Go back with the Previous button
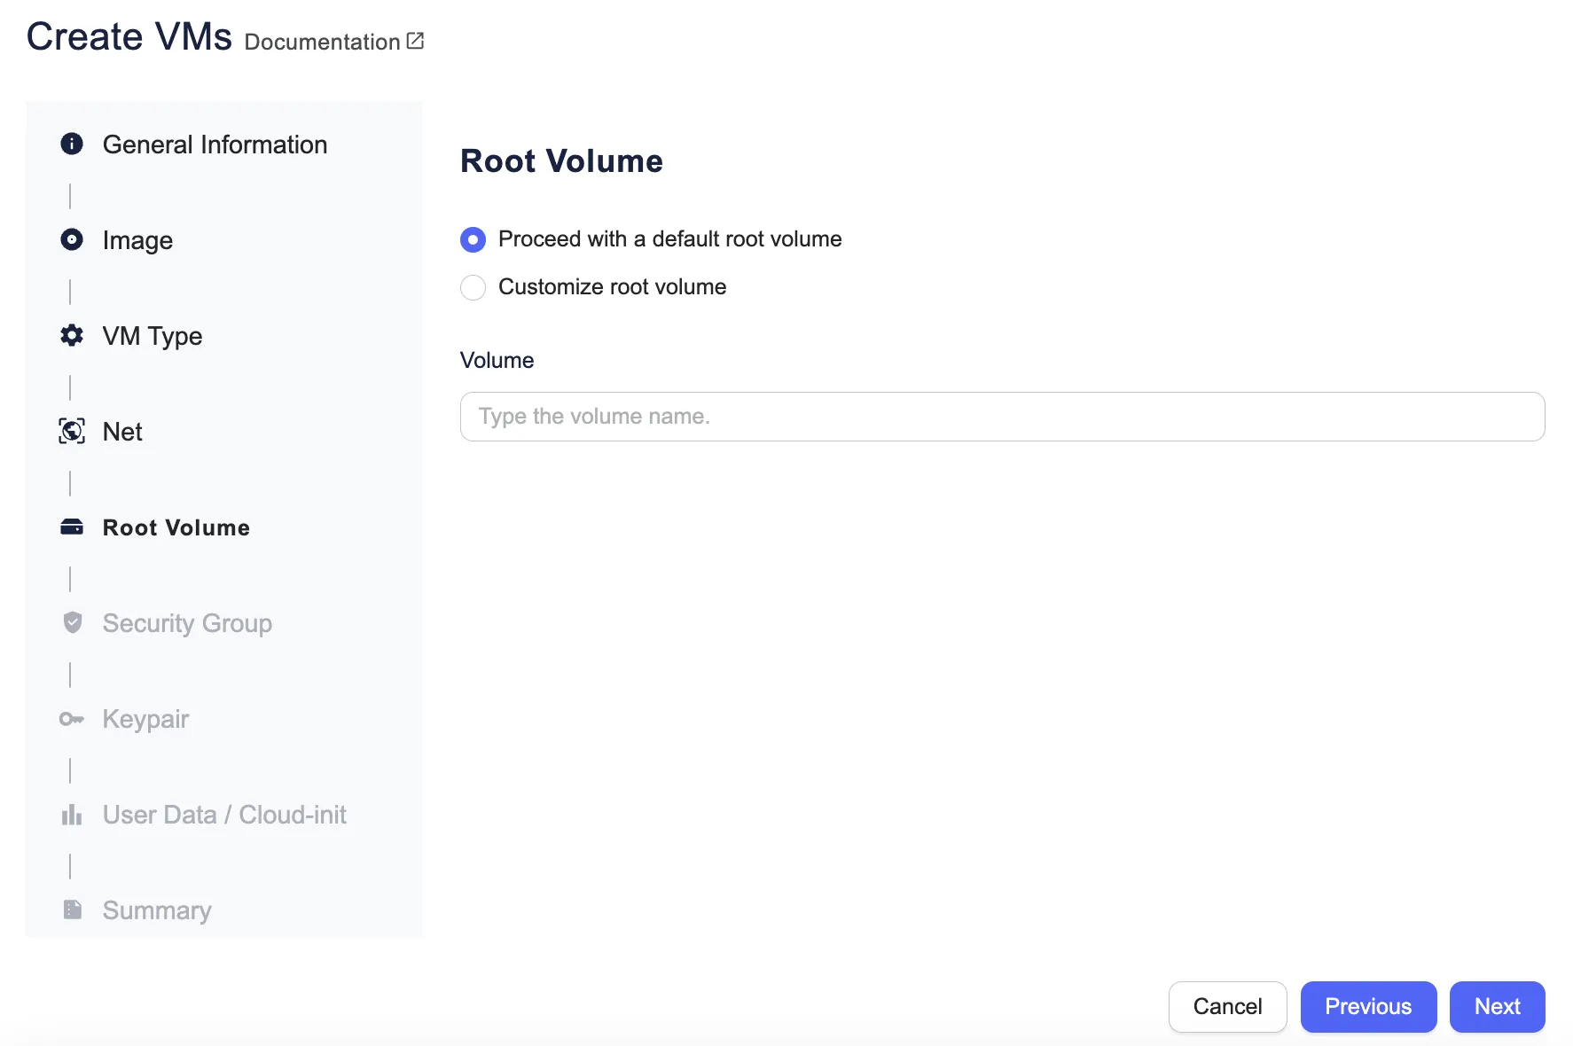The height and width of the screenshot is (1046, 1573). click(x=1367, y=1006)
